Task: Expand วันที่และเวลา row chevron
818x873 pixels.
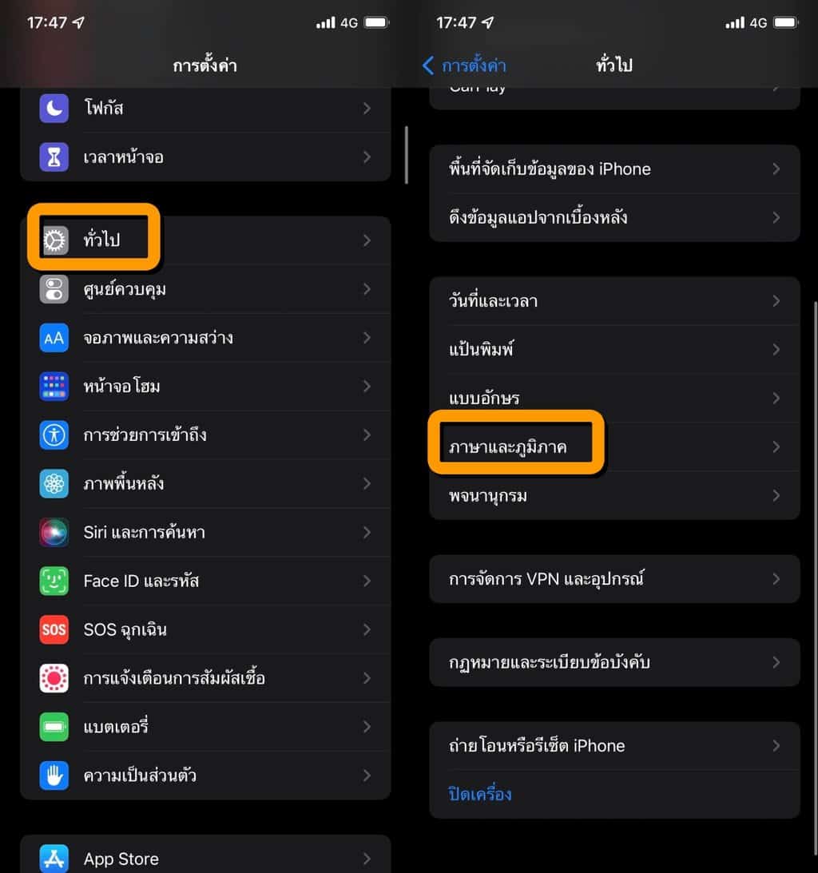Action: (x=776, y=301)
